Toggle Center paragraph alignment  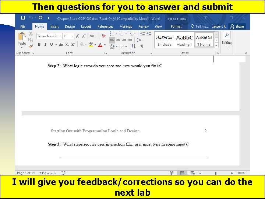118,40
